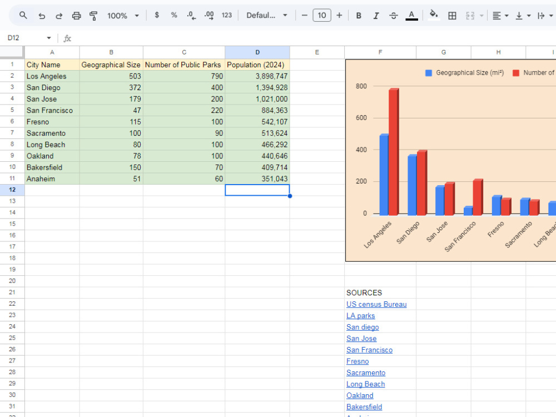Open the Name box dropdown arrow
The height and width of the screenshot is (417, 556).
point(49,38)
